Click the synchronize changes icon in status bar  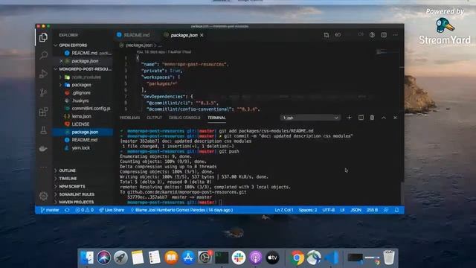pos(67,210)
